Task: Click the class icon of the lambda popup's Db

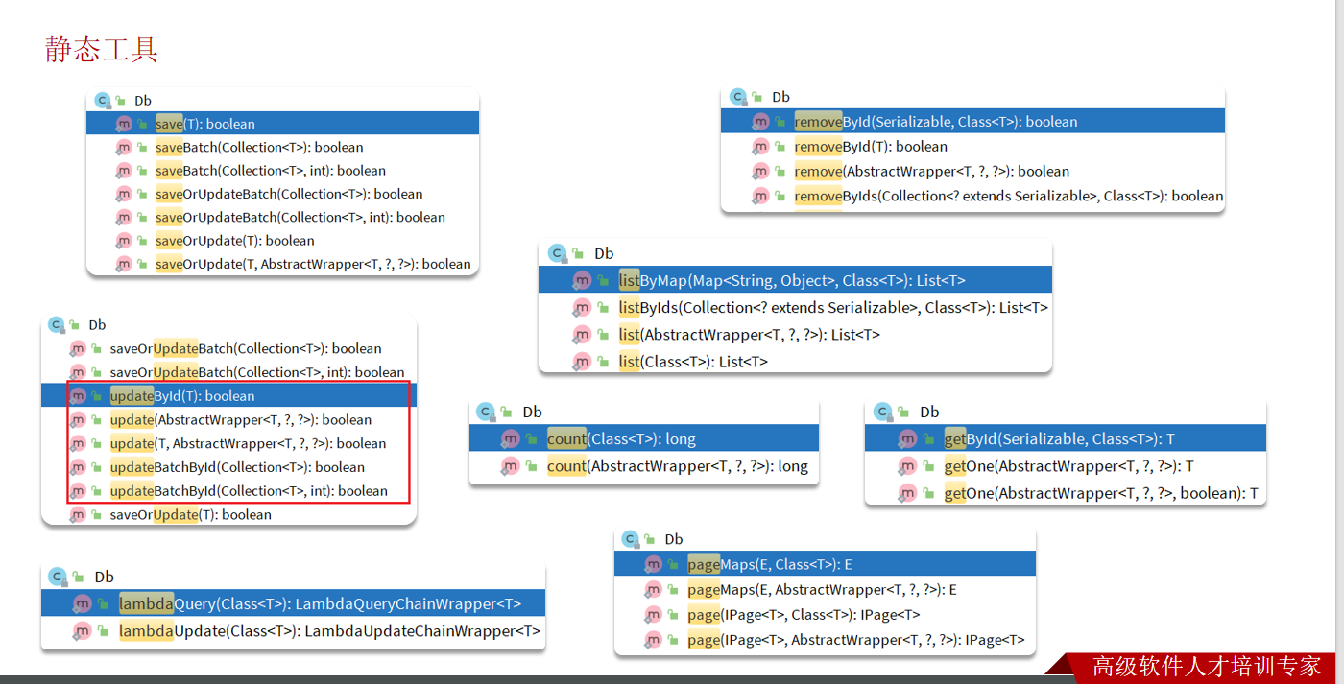Action: pos(58,577)
